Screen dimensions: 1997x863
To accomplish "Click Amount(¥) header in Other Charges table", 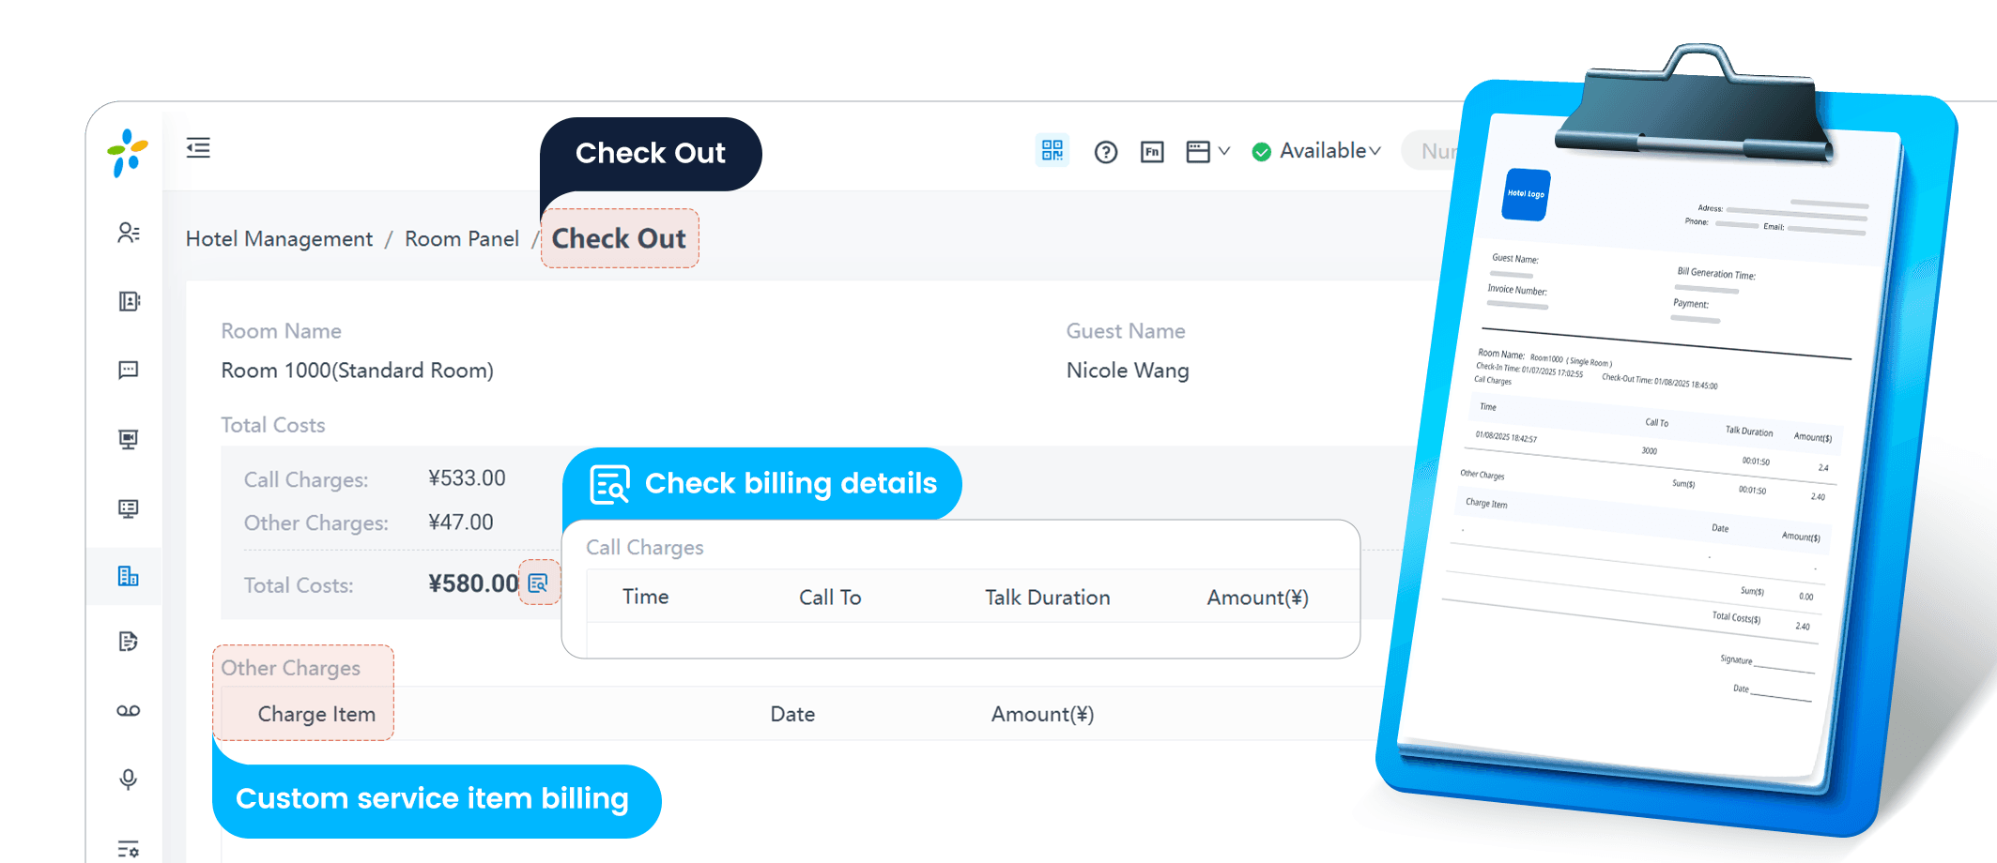I will point(1042,715).
